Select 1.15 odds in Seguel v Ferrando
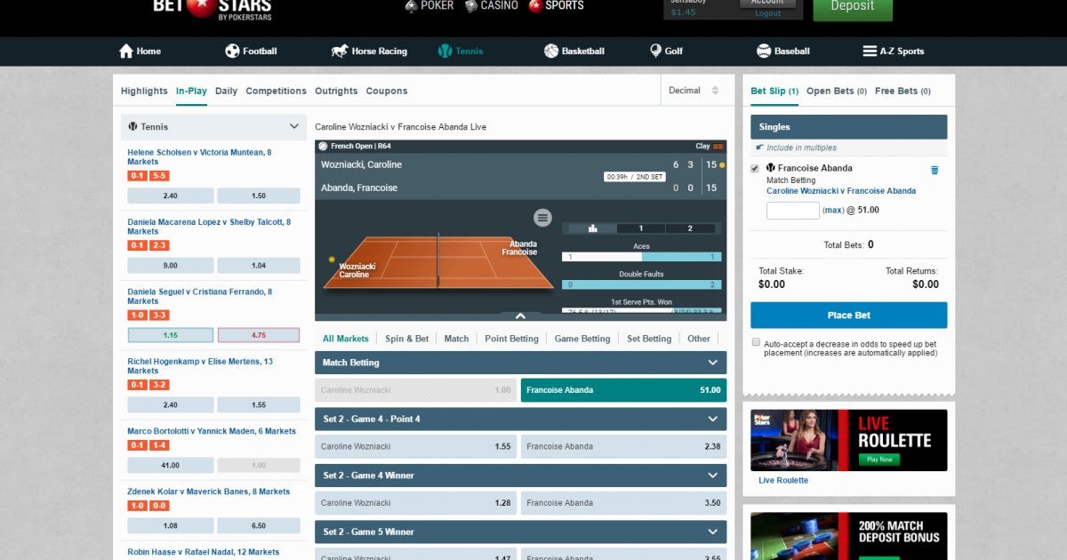Viewport: 1067px width, 560px height. pos(171,335)
